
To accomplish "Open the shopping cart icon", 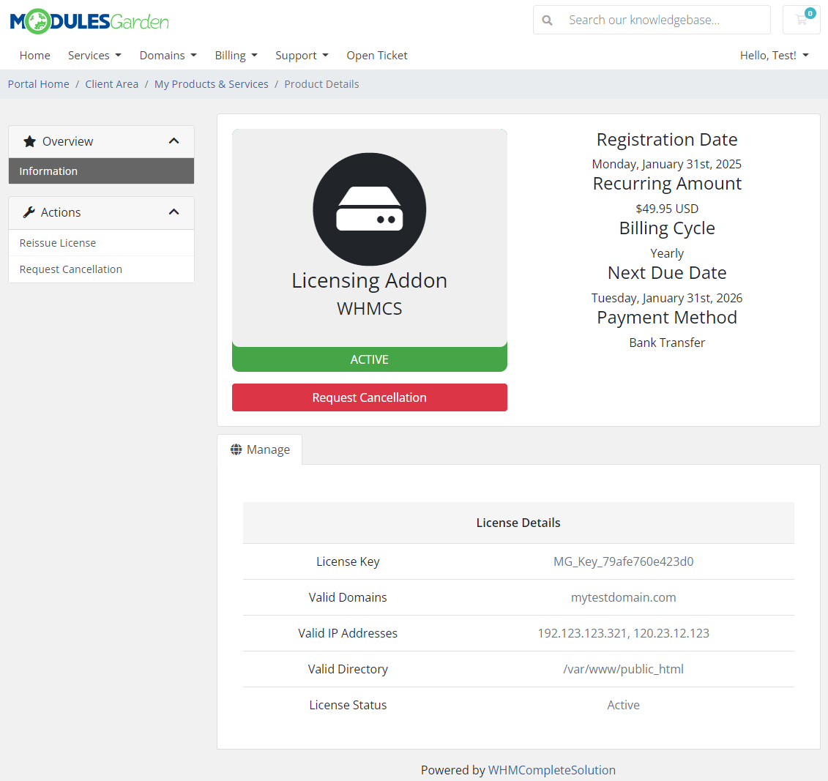I will click(x=801, y=20).
